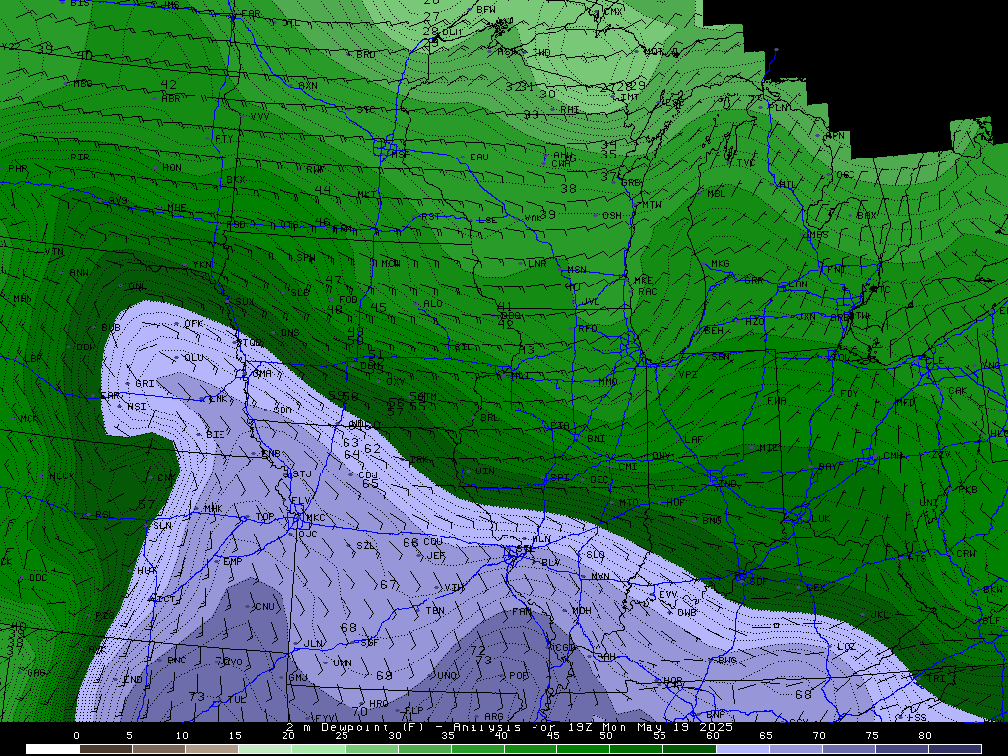Select the EAU station label
This screenshot has height=756, width=1008.
(479, 157)
